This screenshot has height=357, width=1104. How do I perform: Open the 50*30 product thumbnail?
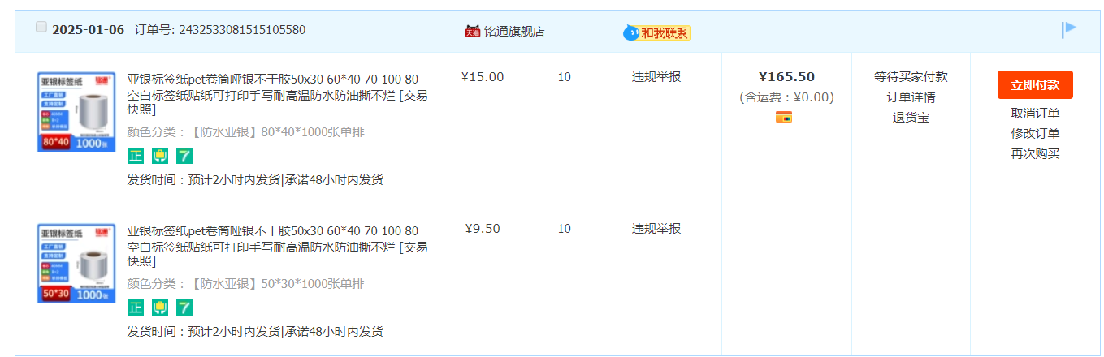(76, 264)
